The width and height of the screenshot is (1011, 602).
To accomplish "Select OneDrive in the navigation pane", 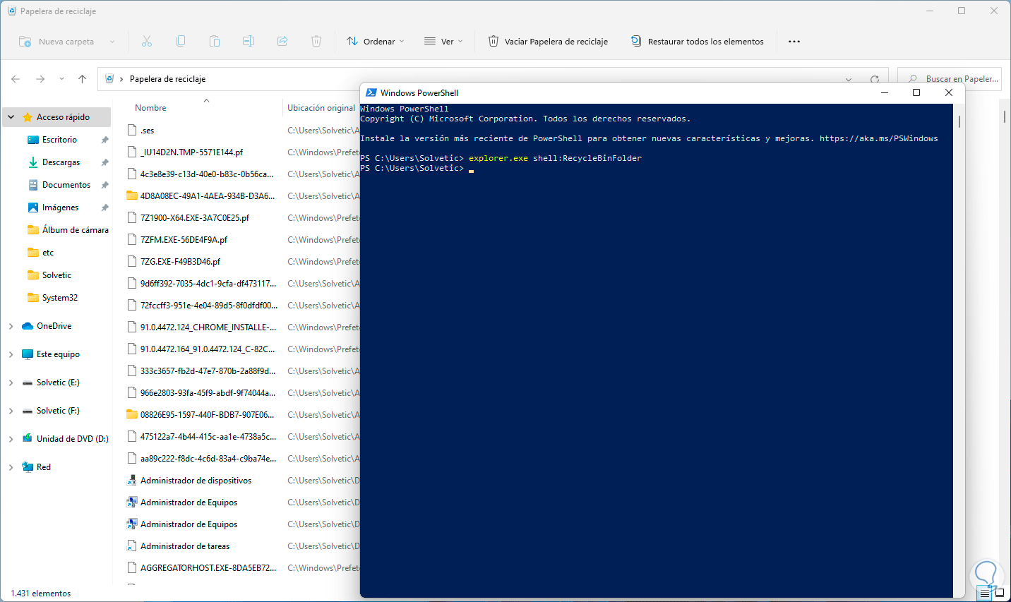I will coord(54,326).
